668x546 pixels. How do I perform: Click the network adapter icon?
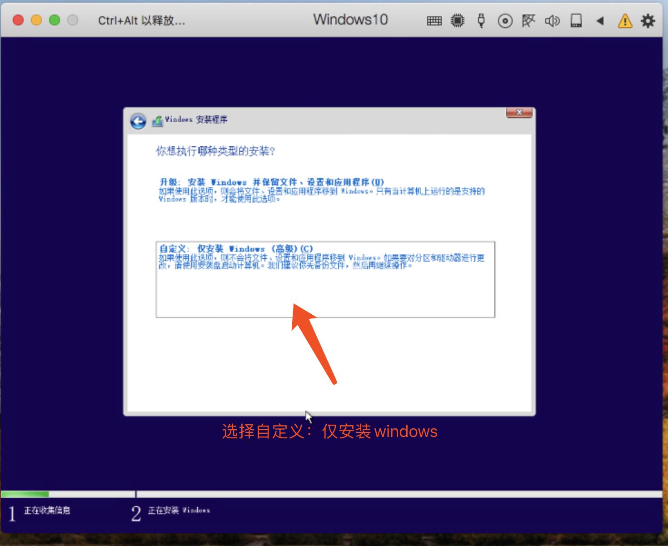tap(528, 20)
